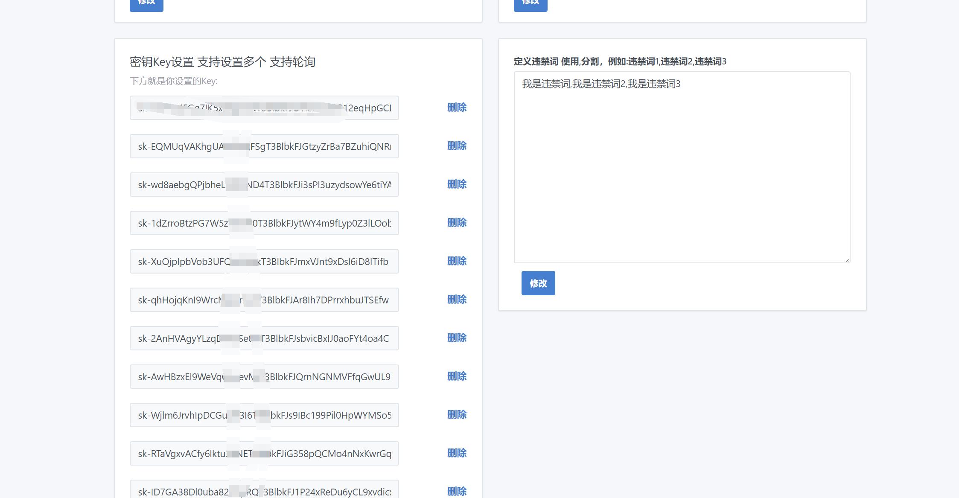Image resolution: width=959 pixels, height=498 pixels.
Task: Delete the key starting with sk-EQMUqVAKhgUA
Action: pyautogui.click(x=457, y=146)
